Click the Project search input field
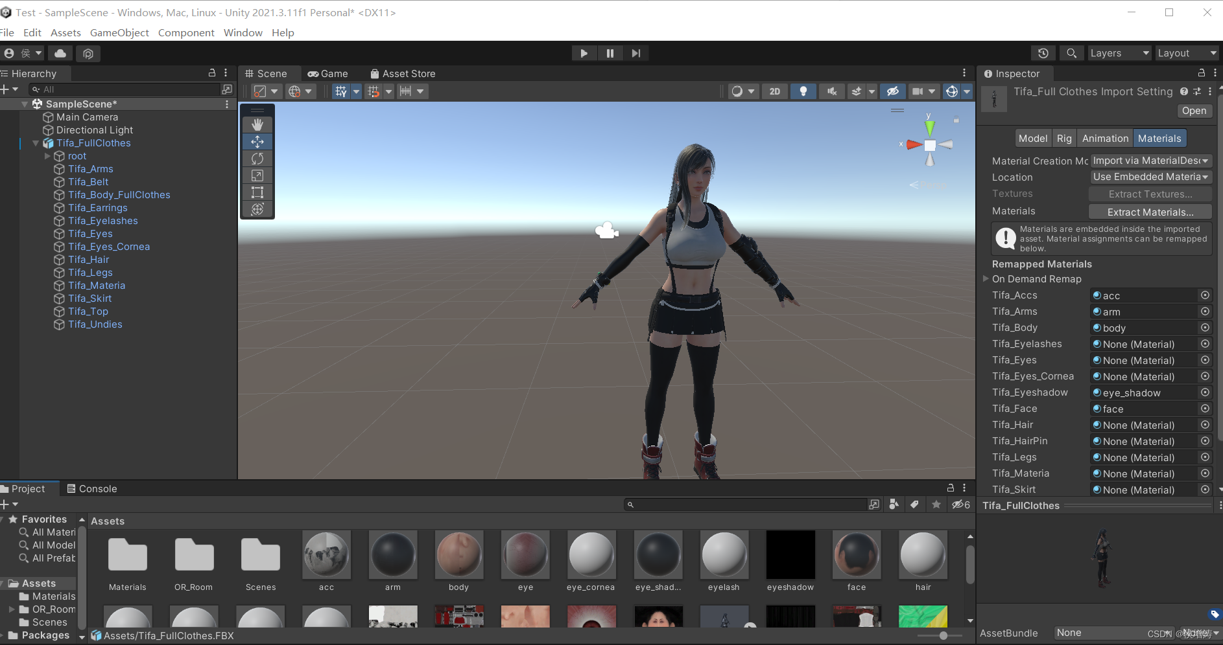This screenshot has width=1223, height=645. coord(746,504)
